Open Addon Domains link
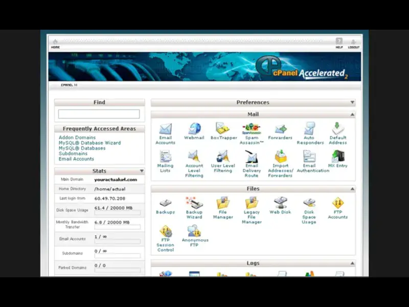This screenshot has height=307, width=409. click(77, 137)
